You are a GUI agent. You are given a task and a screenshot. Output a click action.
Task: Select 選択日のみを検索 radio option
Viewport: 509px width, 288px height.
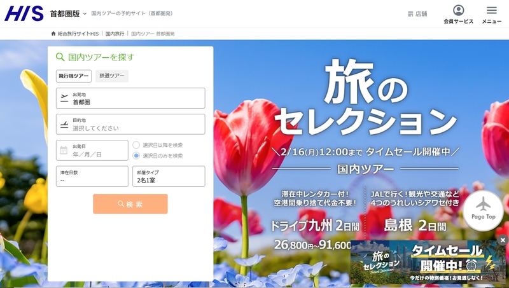coord(136,155)
